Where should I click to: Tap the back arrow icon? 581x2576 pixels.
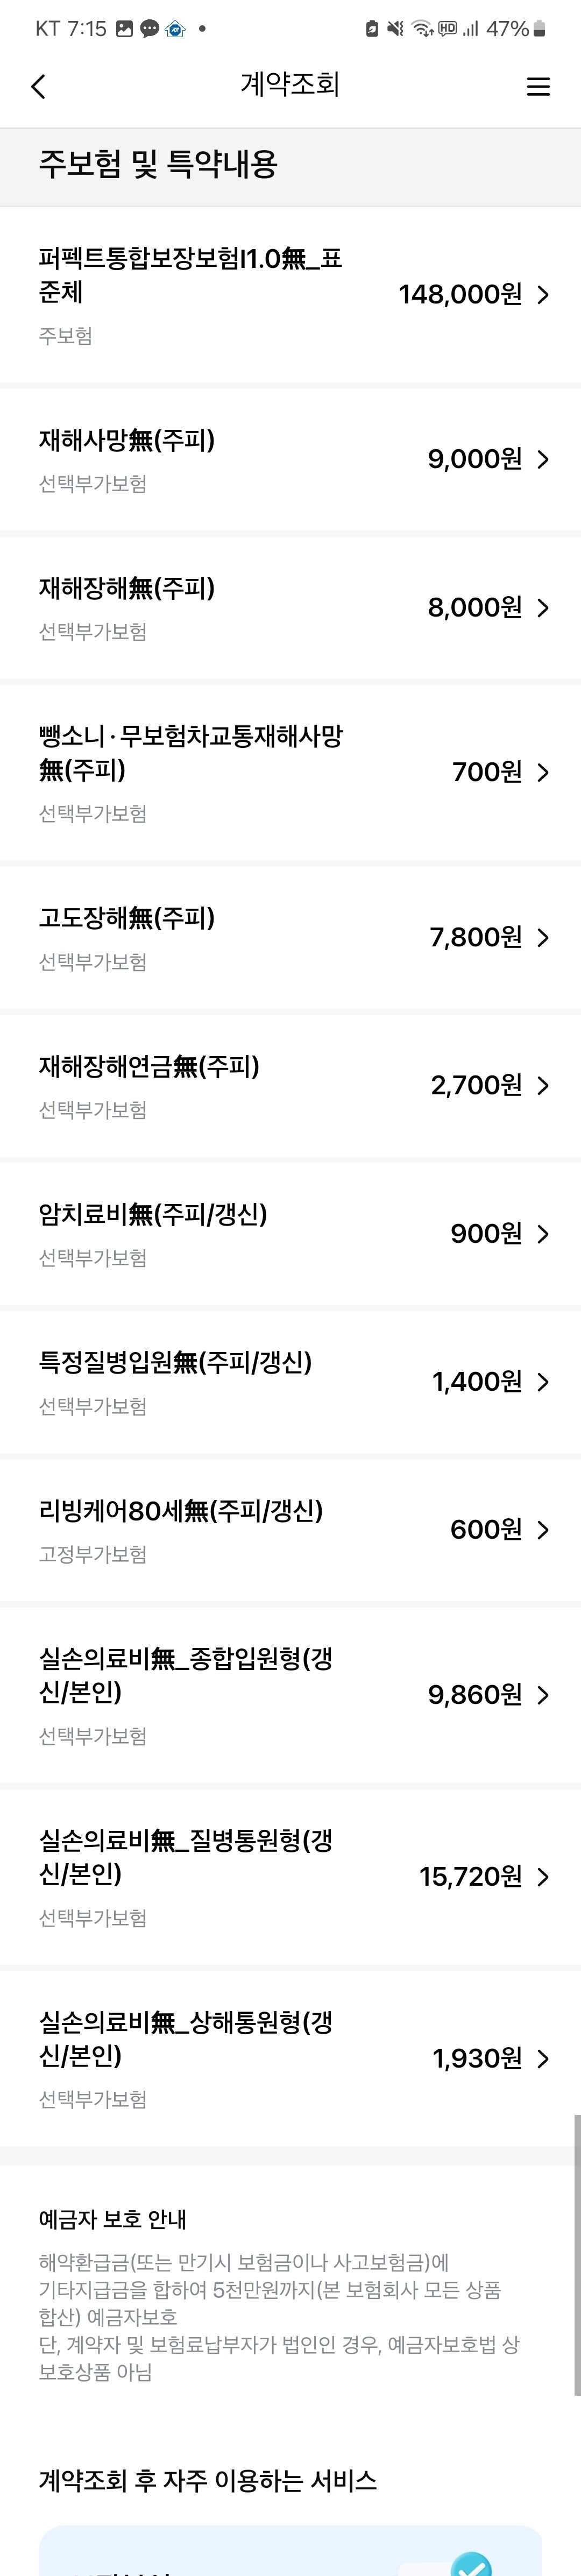point(38,87)
